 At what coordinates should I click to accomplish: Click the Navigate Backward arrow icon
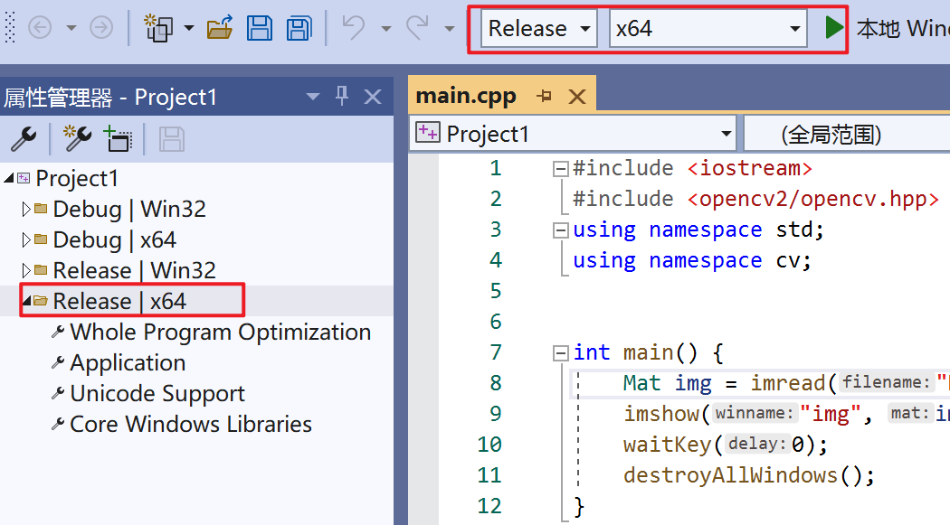click(x=40, y=28)
